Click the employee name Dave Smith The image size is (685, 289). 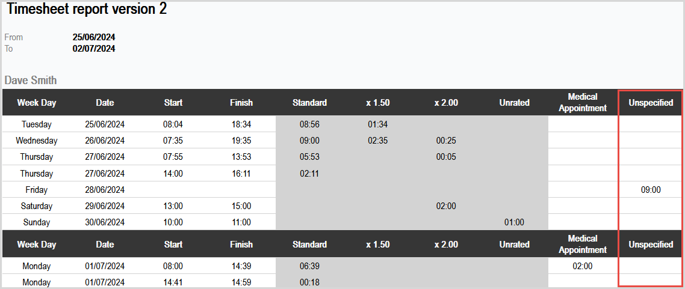[x=31, y=80]
